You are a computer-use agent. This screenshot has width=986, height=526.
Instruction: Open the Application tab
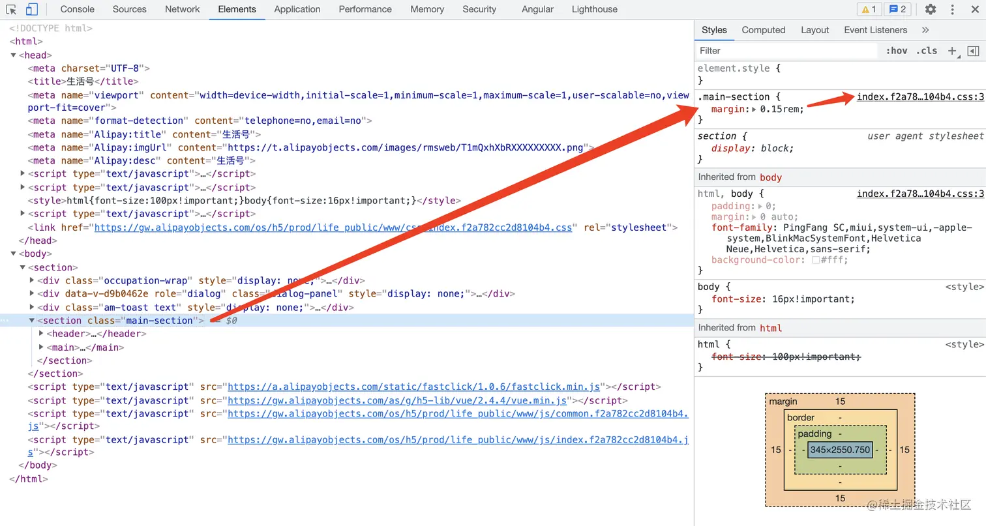pos(297,9)
